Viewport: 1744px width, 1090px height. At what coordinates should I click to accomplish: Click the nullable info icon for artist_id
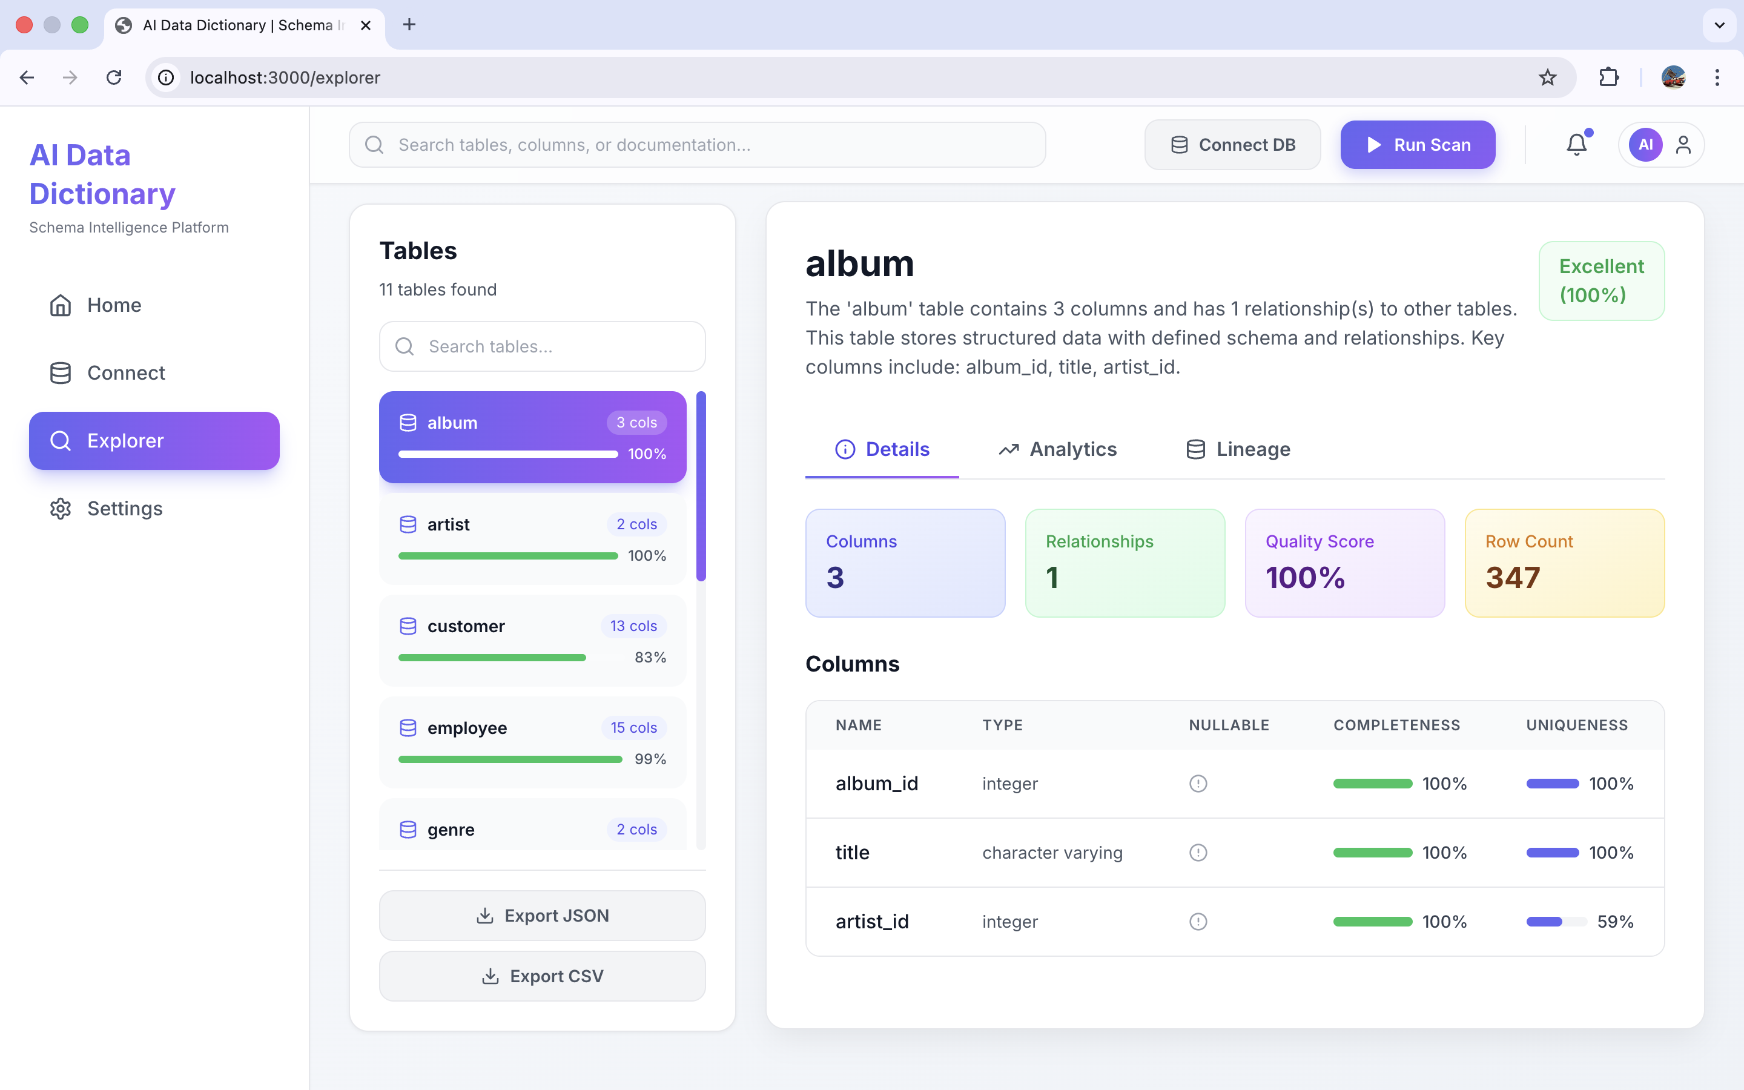pos(1197,921)
